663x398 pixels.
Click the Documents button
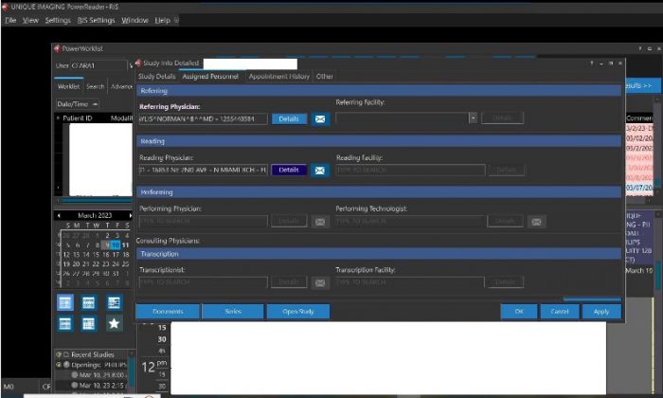tap(168, 312)
